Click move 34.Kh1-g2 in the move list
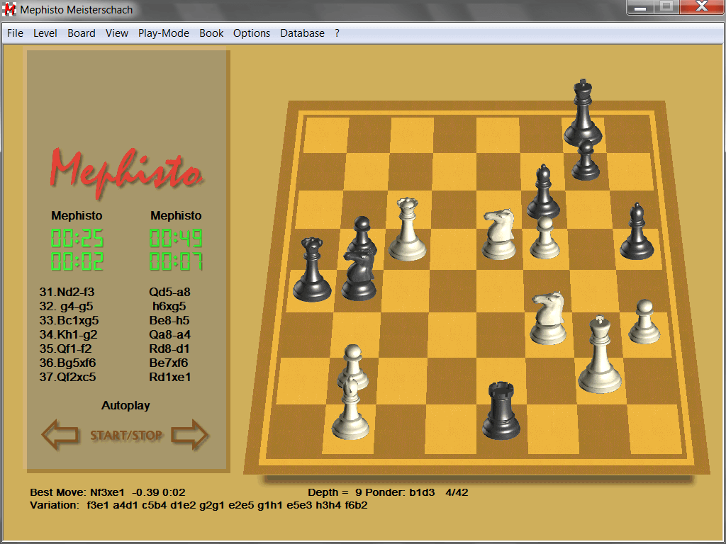The height and width of the screenshot is (544, 726). (68, 334)
